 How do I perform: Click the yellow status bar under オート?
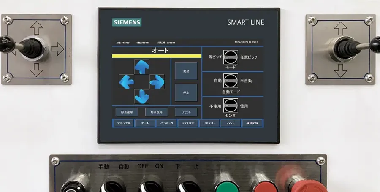tap(156, 56)
